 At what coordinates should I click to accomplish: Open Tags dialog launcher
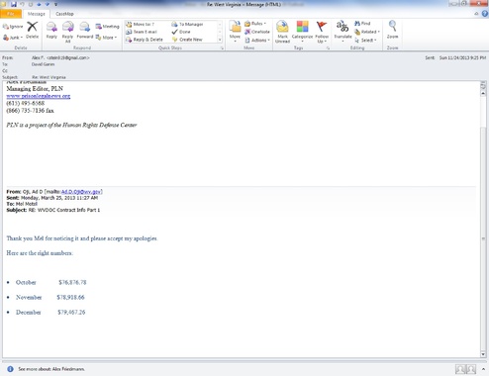[x=328, y=48]
